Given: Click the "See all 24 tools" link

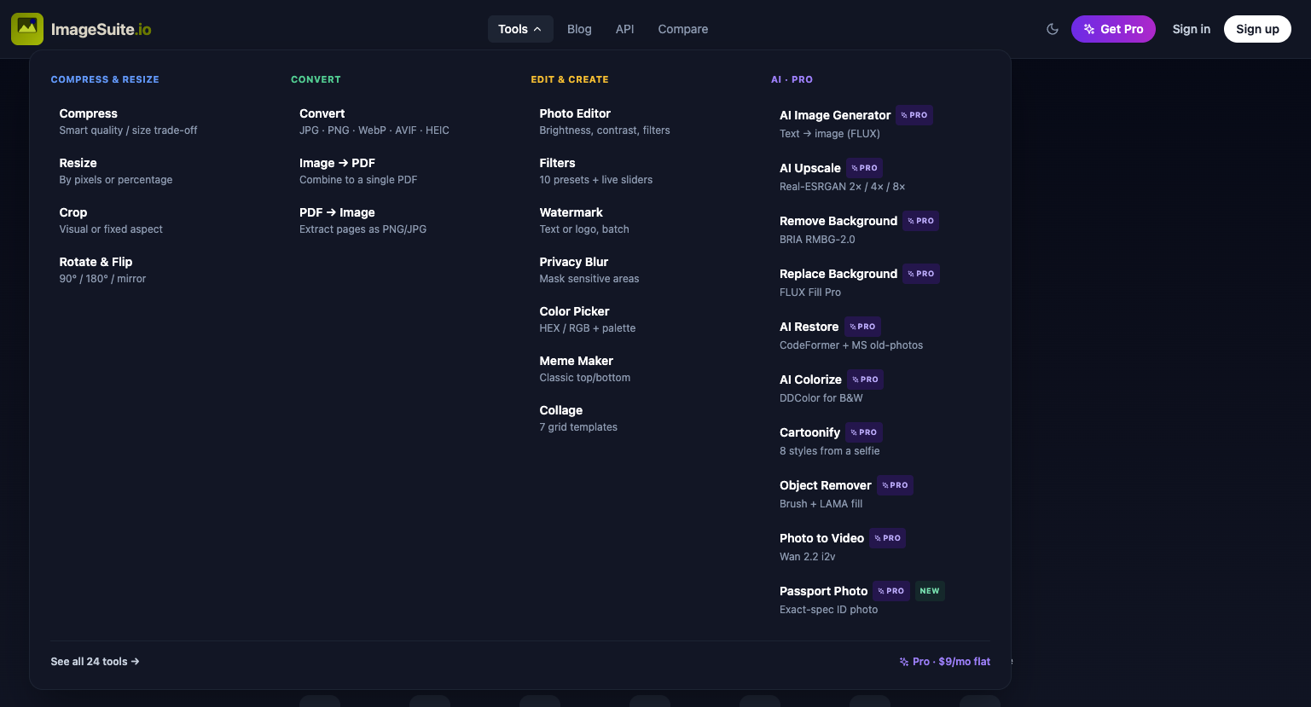Looking at the screenshot, I should [x=95, y=662].
